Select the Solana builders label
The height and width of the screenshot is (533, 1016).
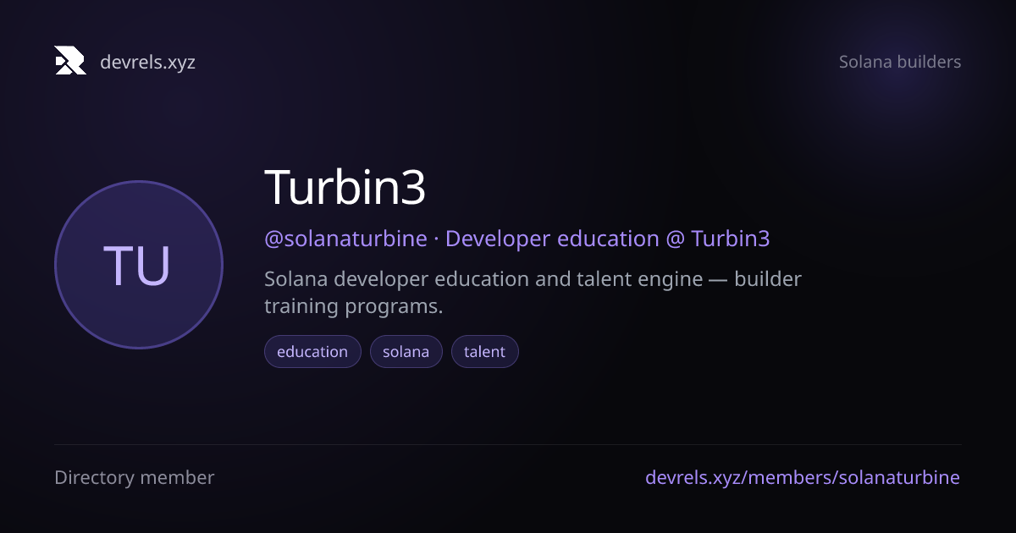pyautogui.click(x=900, y=62)
